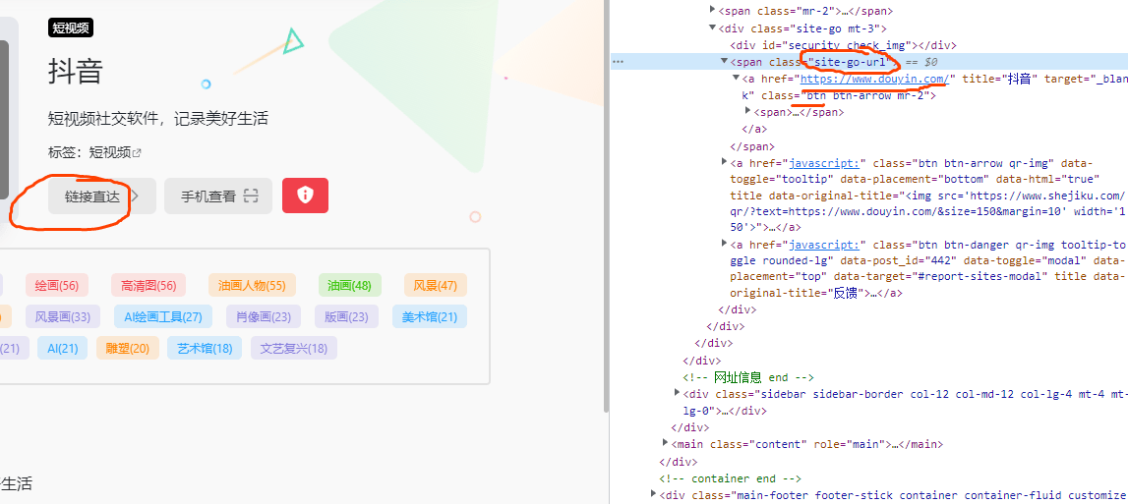Select the div id="security_check_img" row
The height and width of the screenshot is (504, 1128).
(x=869, y=44)
